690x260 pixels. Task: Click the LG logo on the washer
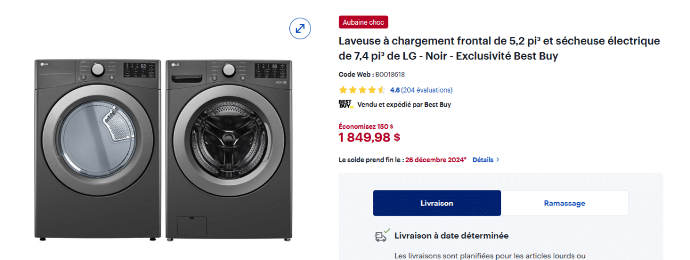click(173, 63)
